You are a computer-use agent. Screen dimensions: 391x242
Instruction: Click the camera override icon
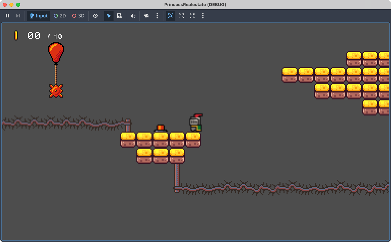click(x=146, y=16)
